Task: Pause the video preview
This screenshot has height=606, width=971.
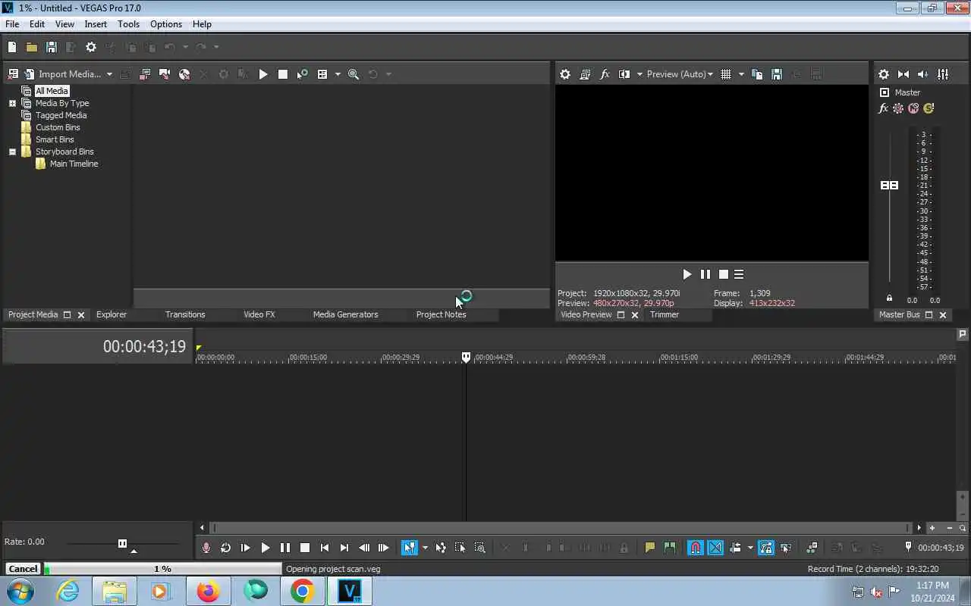Action: click(705, 274)
